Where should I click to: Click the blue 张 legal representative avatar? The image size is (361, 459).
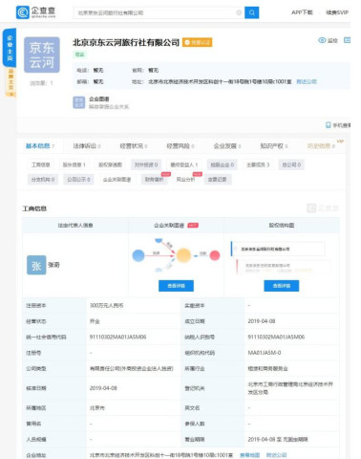point(36,265)
